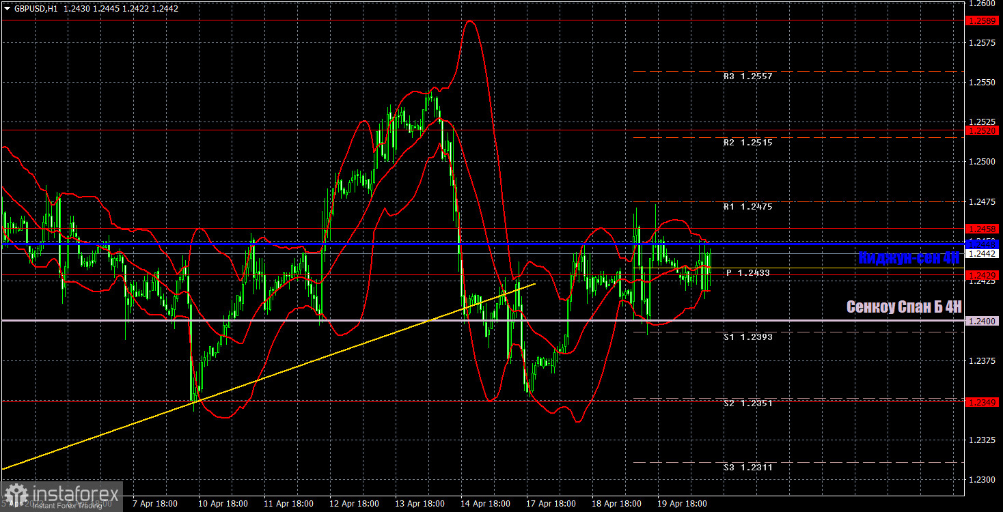Click the R3 1.2557 pivot label

748,76
